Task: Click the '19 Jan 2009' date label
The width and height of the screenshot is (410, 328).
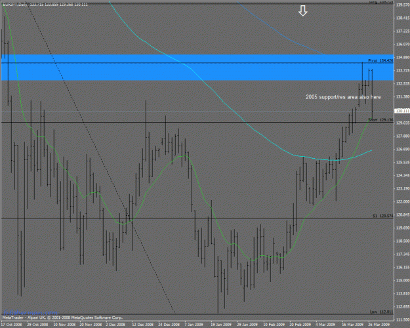Action: pyautogui.click(x=221, y=324)
